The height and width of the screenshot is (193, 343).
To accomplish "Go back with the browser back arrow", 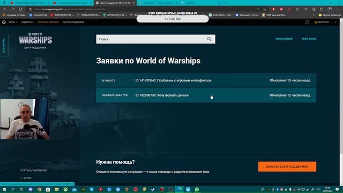I will [5, 9].
